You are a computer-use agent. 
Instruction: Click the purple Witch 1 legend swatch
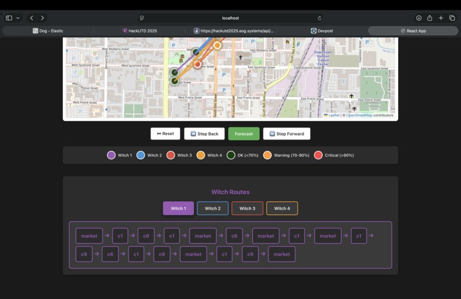111,156
